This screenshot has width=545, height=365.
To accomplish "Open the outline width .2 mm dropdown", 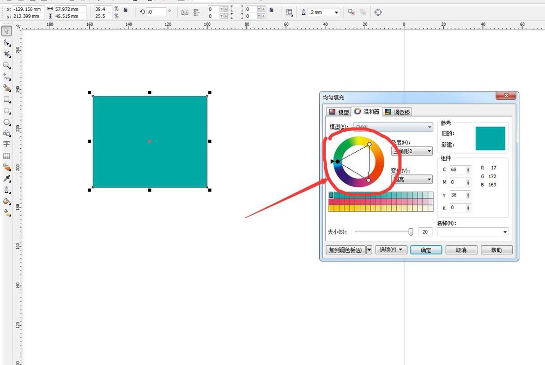I will 336,13.
